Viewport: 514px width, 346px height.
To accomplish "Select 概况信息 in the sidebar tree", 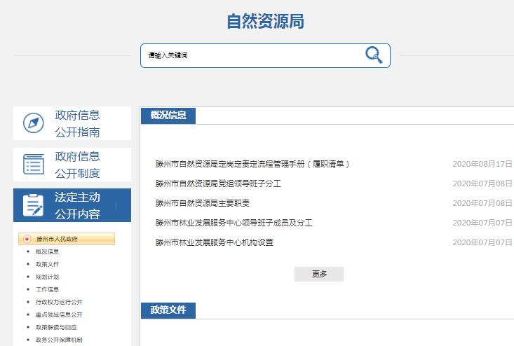I will (x=47, y=251).
